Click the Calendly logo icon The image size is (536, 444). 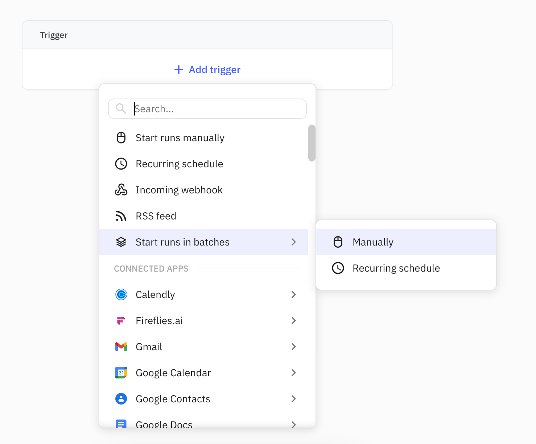pyautogui.click(x=121, y=294)
